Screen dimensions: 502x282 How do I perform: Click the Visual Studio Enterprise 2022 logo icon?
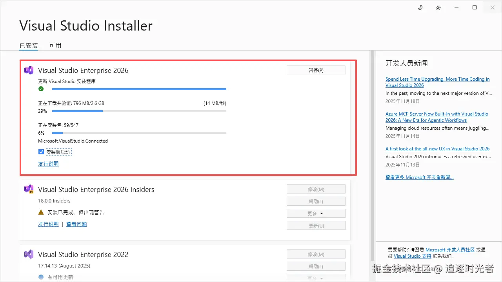point(29,254)
